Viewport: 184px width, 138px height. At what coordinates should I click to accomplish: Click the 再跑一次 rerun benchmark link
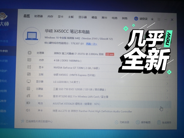[91, 44]
